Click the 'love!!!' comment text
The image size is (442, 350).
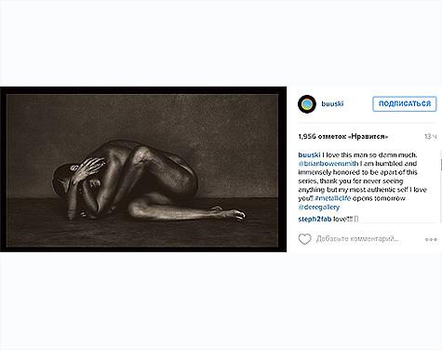[342, 219]
